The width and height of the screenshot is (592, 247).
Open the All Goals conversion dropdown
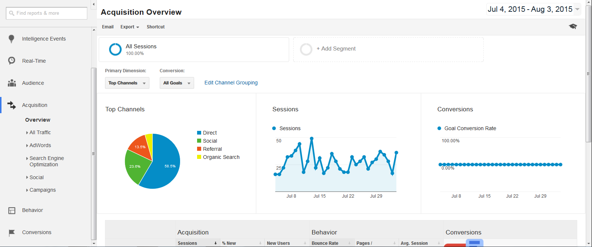point(177,83)
